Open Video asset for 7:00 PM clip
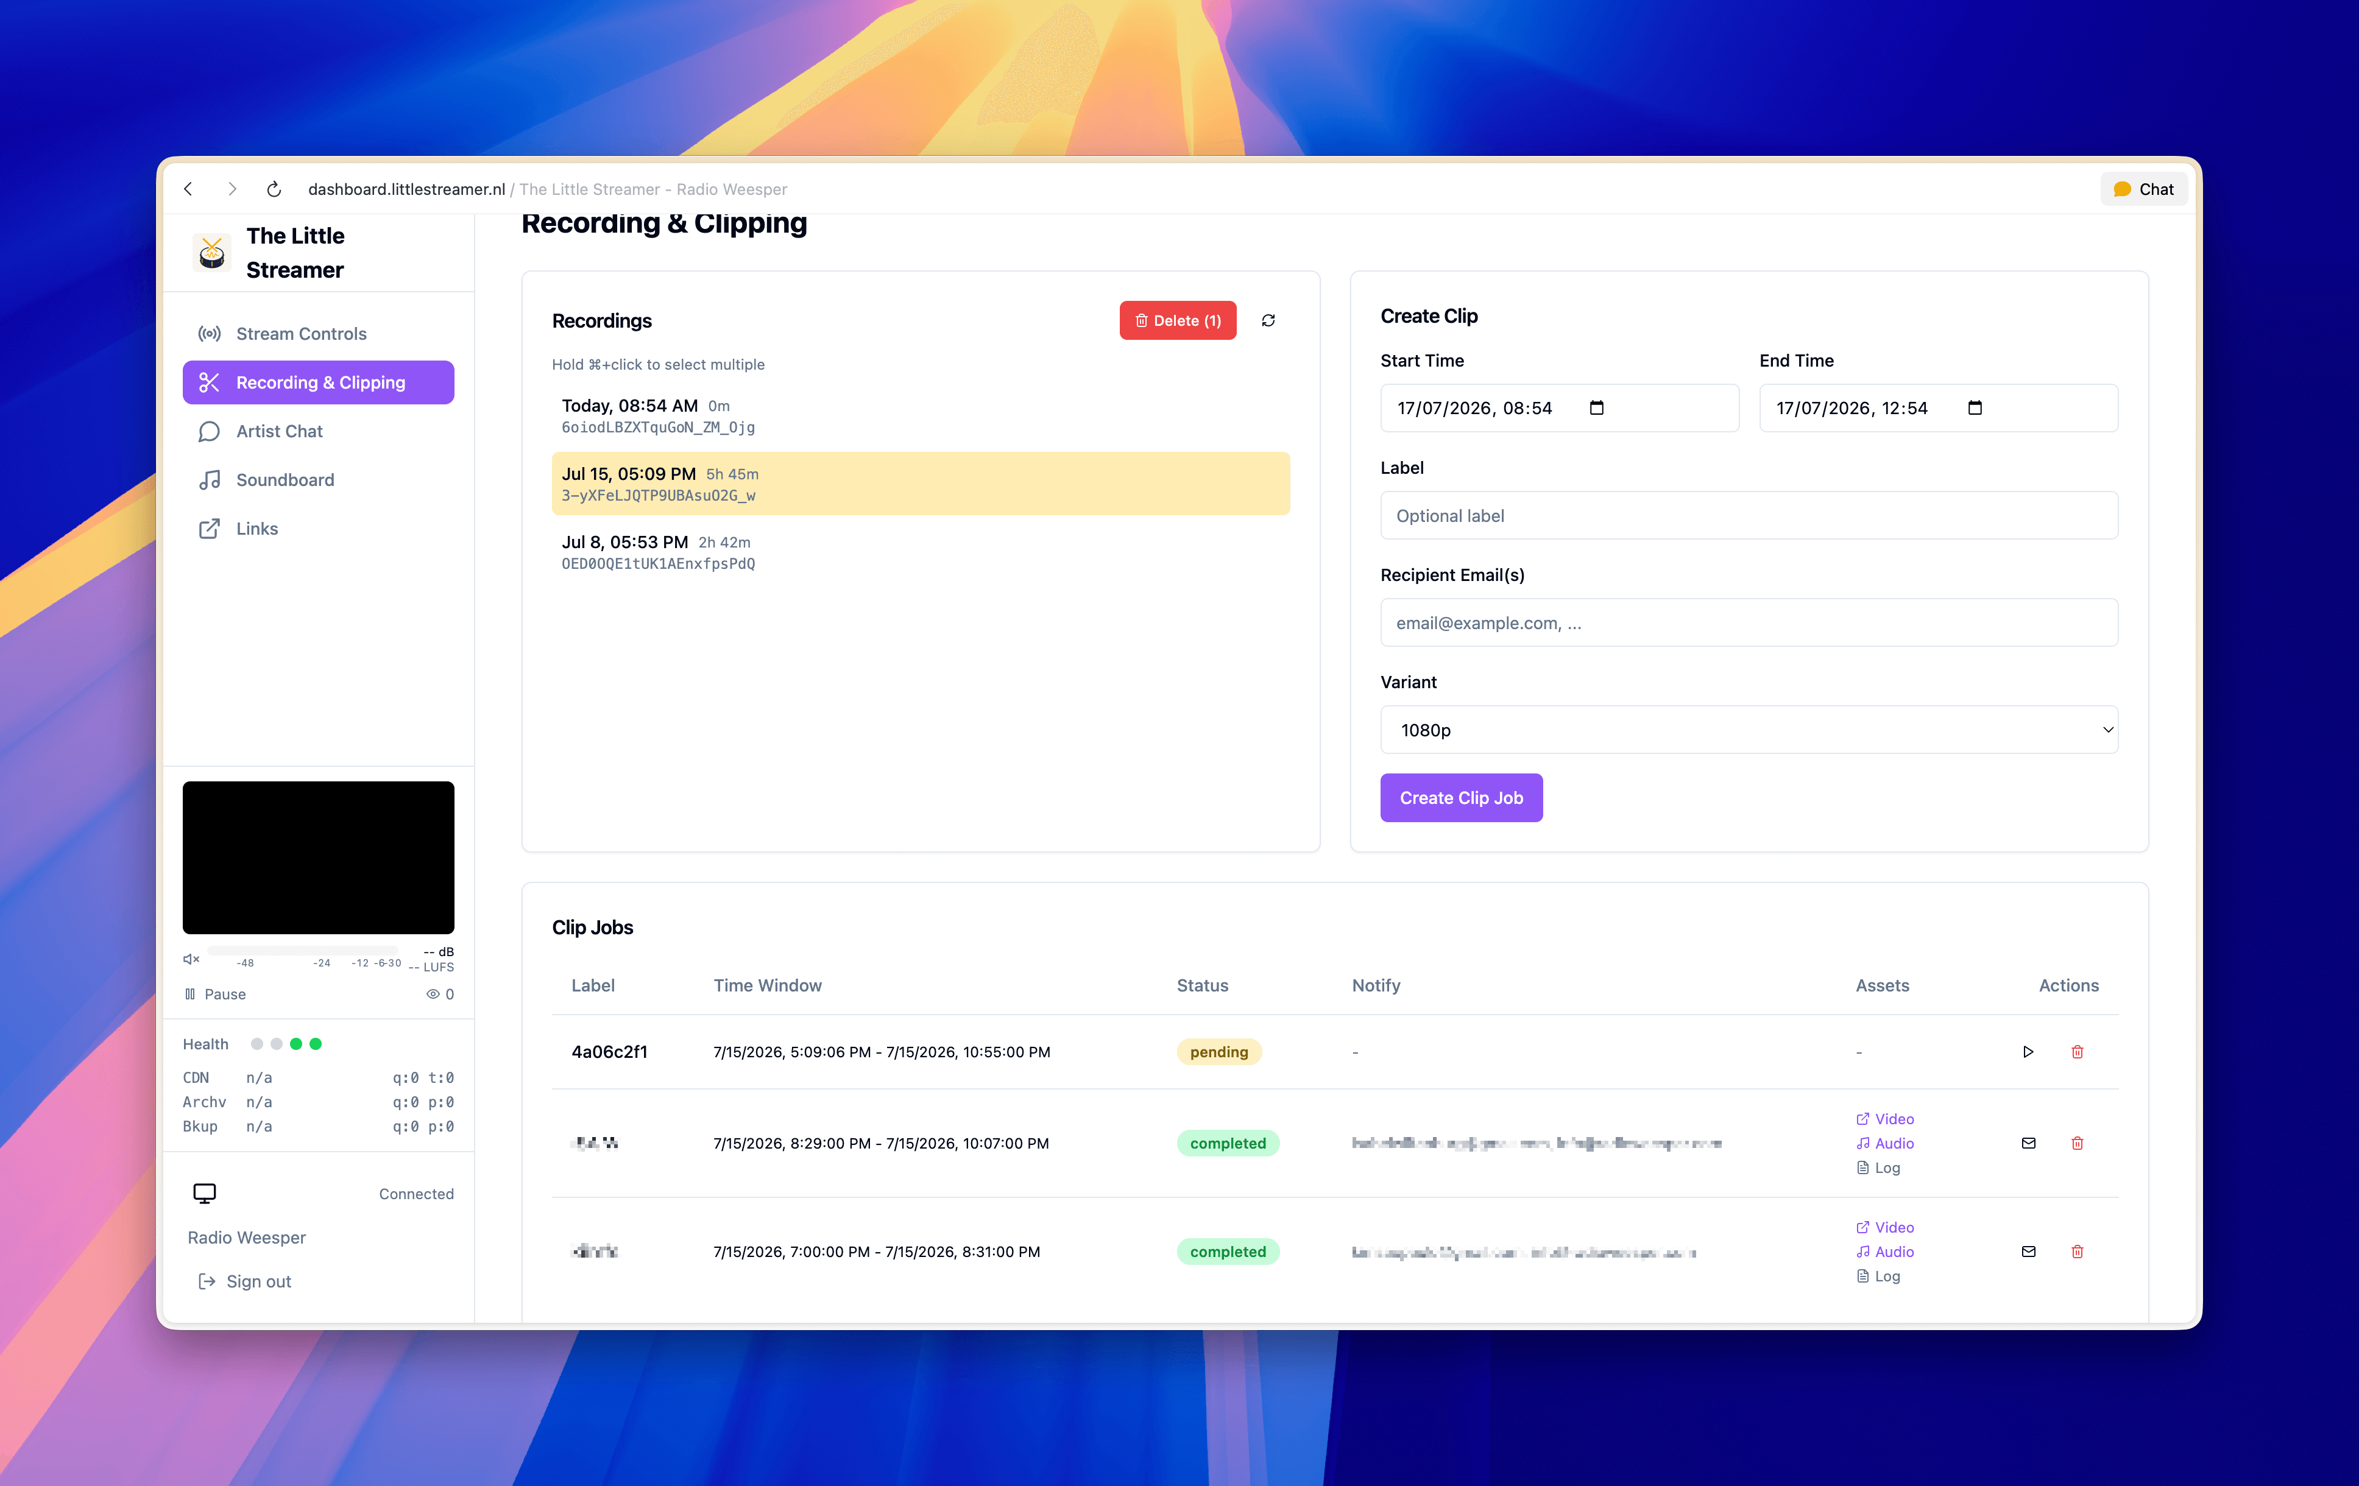 pos(1885,1227)
